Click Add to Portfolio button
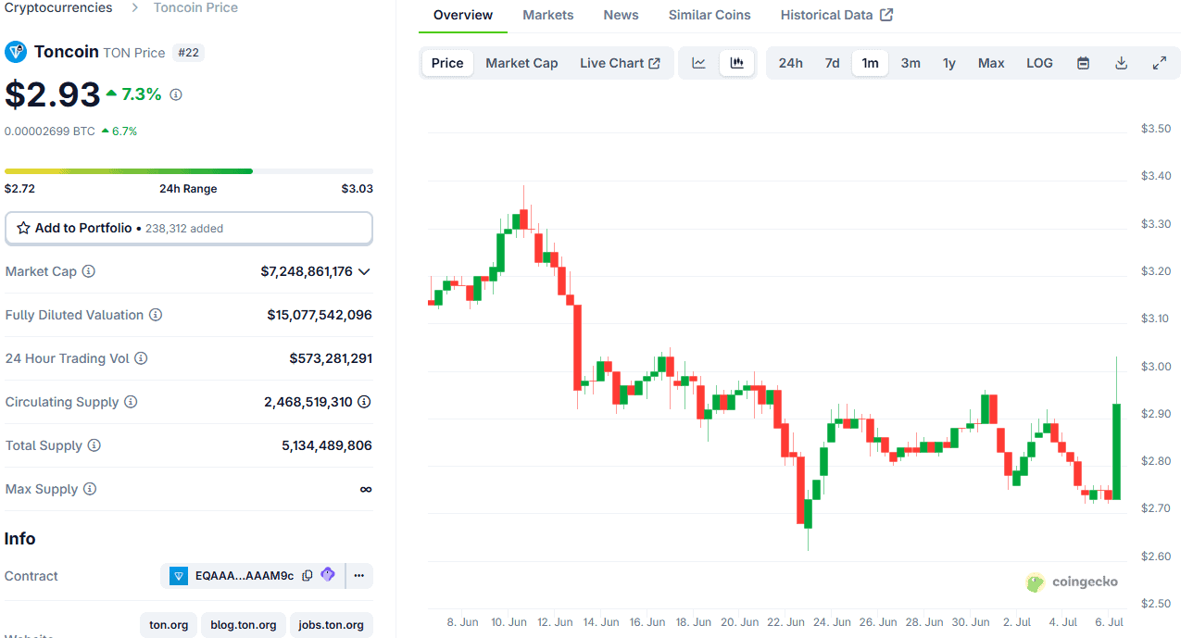The width and height of the screenshot is (1193, 638). 189,228
